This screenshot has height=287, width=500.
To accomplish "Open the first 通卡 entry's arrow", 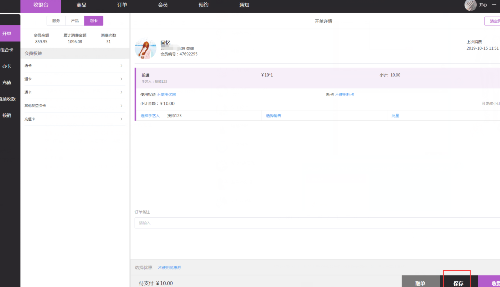I will click(x=121, y=66).
